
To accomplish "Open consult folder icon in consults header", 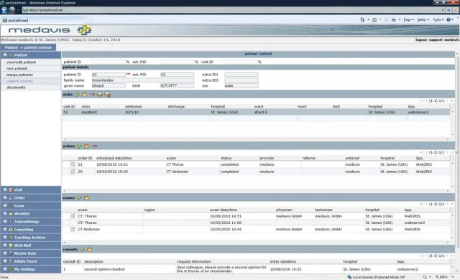I will [x=89, y=250].
